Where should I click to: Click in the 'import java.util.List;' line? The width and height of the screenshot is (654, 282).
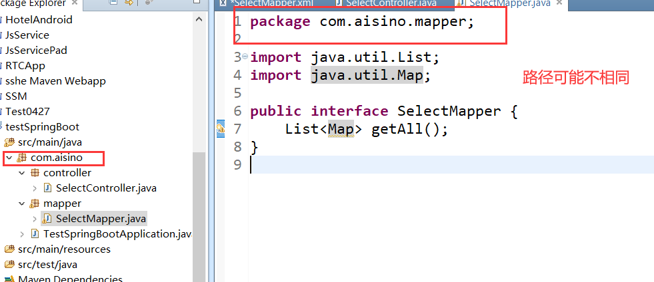coord(345,57)
